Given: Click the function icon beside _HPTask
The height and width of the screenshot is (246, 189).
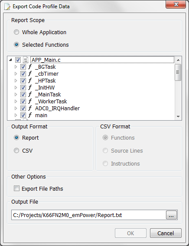Looking at the screenshot, I should point(30,80).
